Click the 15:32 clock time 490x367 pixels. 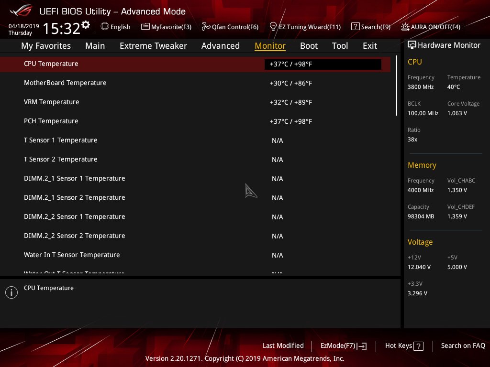tap(62, 28)
